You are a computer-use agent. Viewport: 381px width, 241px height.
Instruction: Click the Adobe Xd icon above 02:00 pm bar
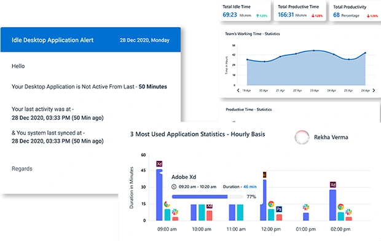(x=333, y=184)
